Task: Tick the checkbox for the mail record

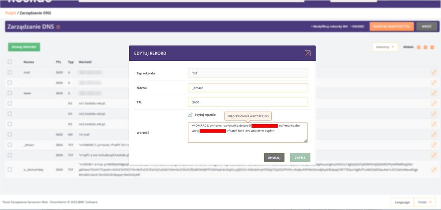Action: [x=10, y=72]
